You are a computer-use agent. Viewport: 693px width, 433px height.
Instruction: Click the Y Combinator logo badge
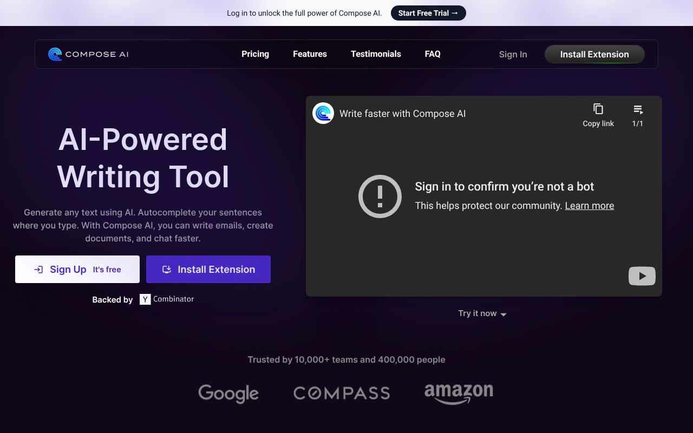coord(145,299)
